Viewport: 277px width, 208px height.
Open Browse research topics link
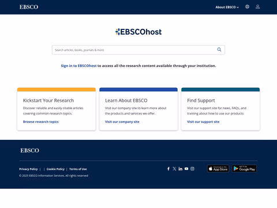pos(41,122)
